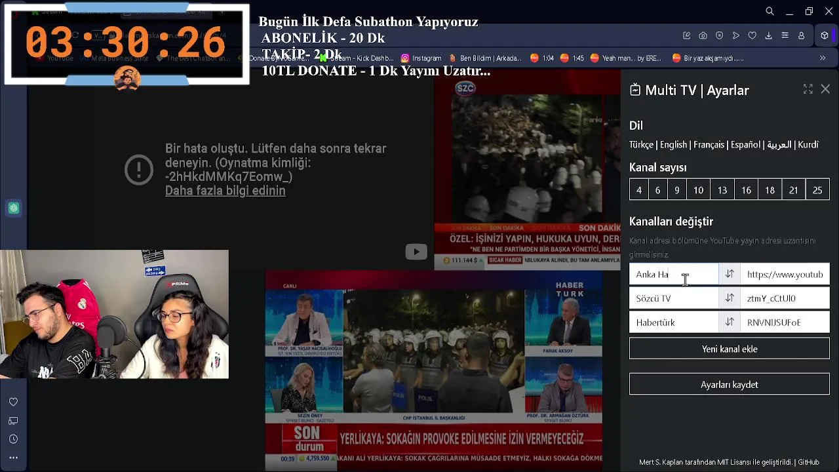Open the downloads arrow icon
This screenshot has height=472, width=839.
[x=768, y=35]
